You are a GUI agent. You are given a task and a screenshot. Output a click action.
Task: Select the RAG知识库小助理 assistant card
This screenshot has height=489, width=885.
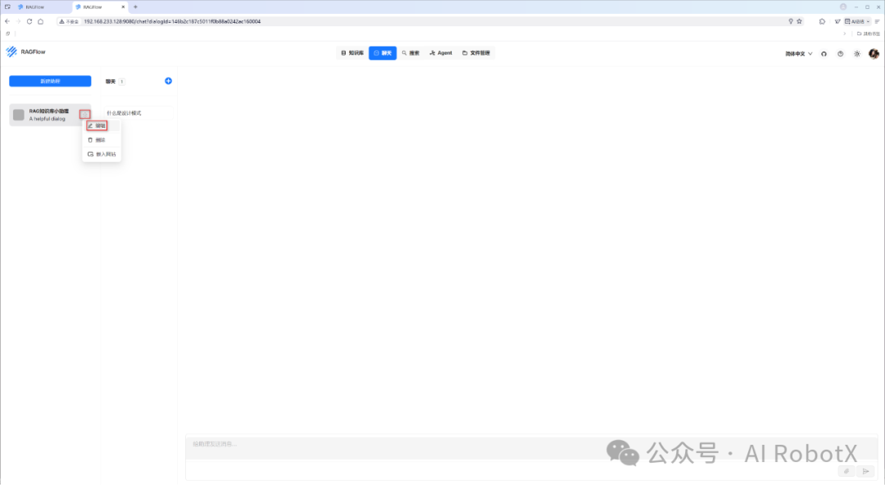[50, 115]
